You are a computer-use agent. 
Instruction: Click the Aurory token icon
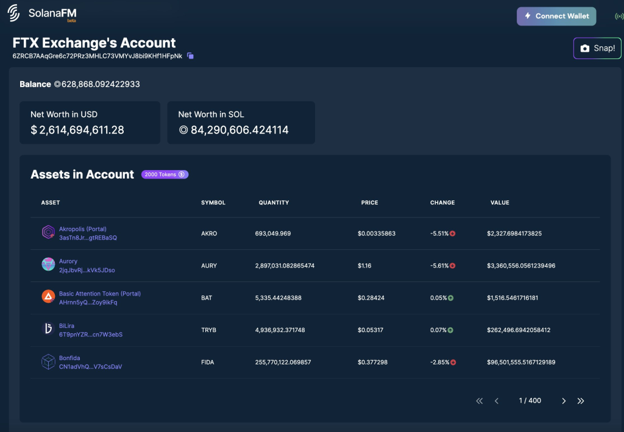click(x=48, y=264)
